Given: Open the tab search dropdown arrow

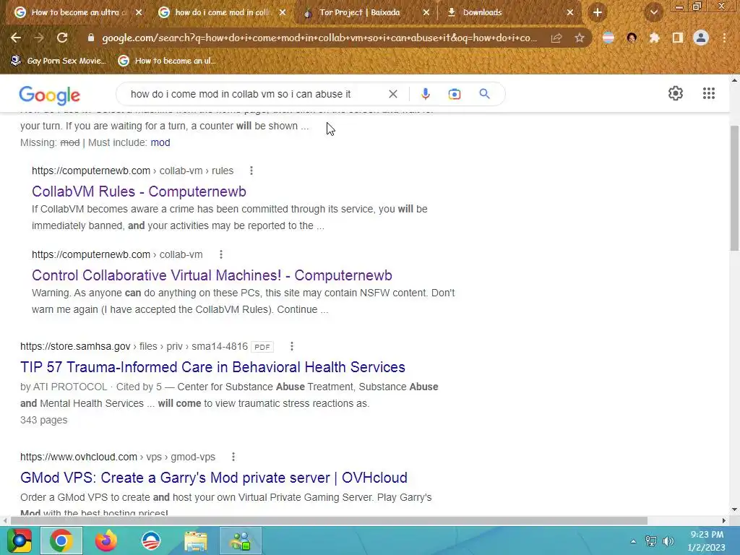Looking at the screenshot, I should 653,12.
